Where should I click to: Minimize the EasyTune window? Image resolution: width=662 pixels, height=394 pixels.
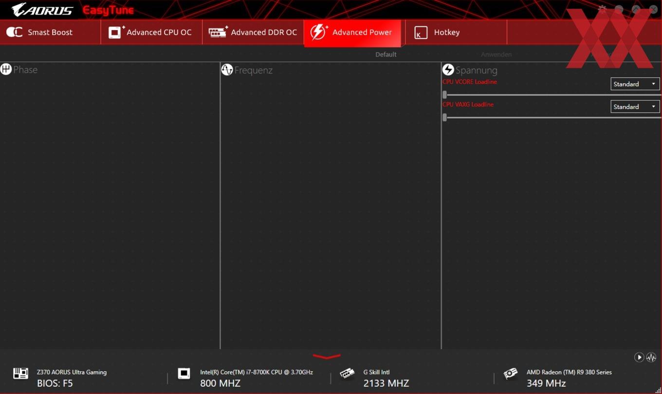click(619, 9)
